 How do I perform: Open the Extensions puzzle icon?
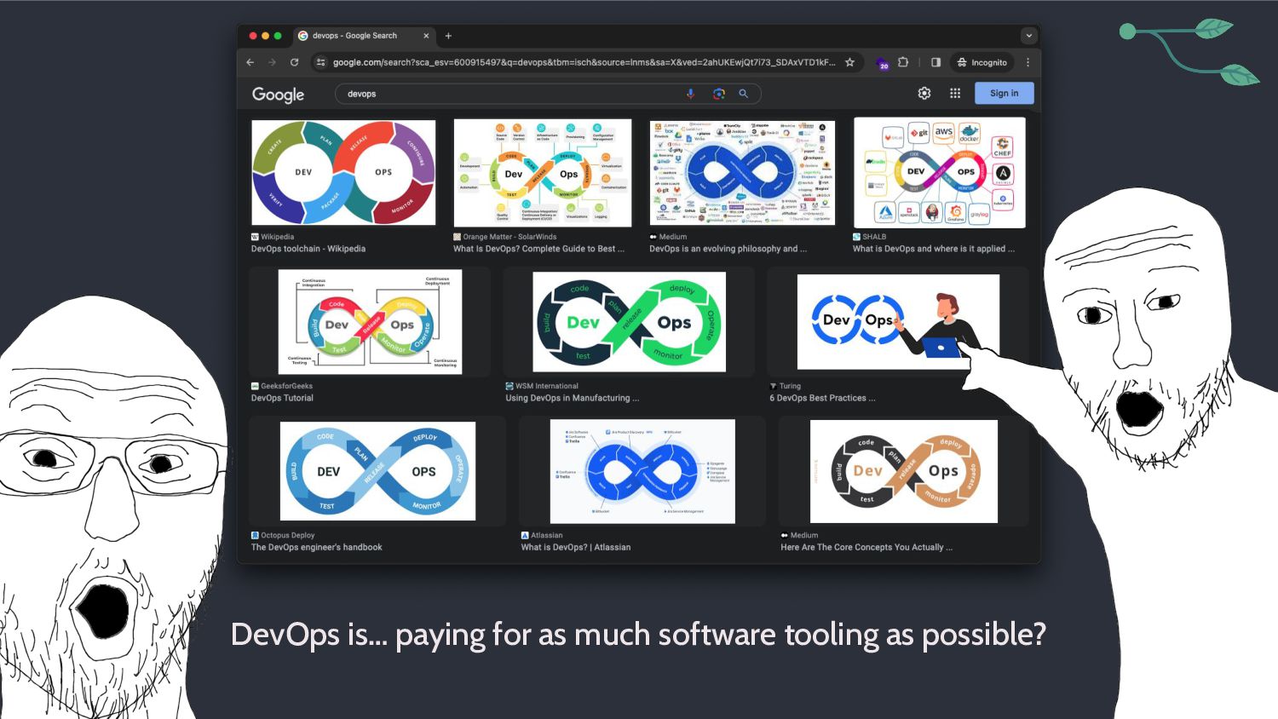(903, 62)
